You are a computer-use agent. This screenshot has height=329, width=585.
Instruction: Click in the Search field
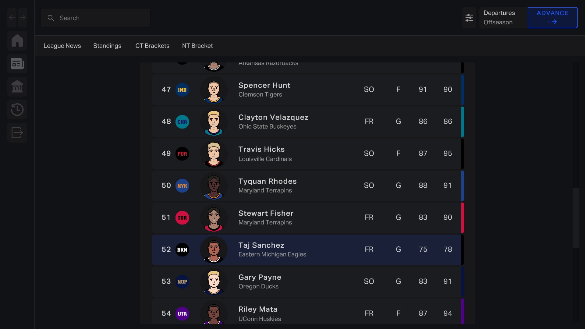click(x=101, y=18)
